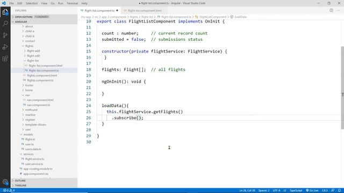Open the Source Control view icon
The width and height of the screenshot is (344, 193).
click(5, 35)
